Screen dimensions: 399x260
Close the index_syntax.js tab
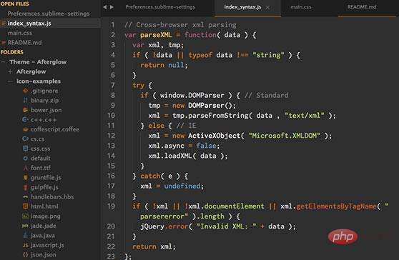[x=267, y=7]
